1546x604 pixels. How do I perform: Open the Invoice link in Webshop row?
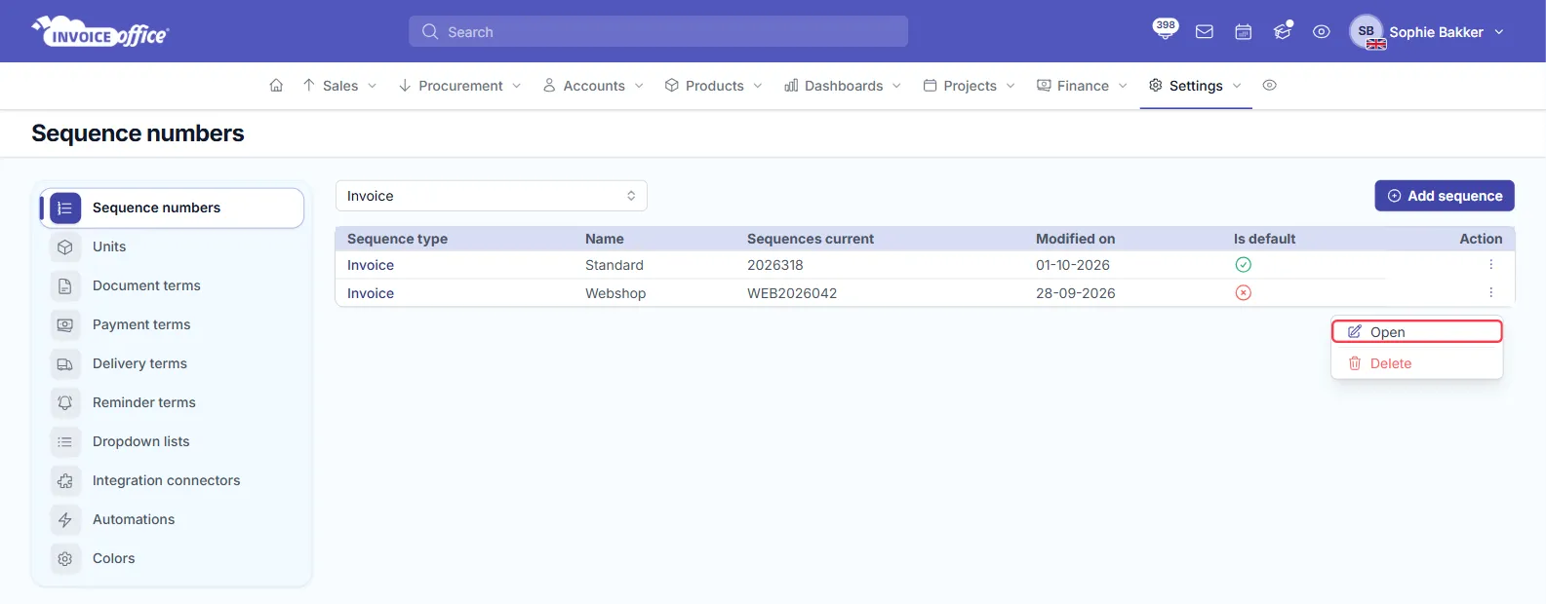[x=371, y=293]
